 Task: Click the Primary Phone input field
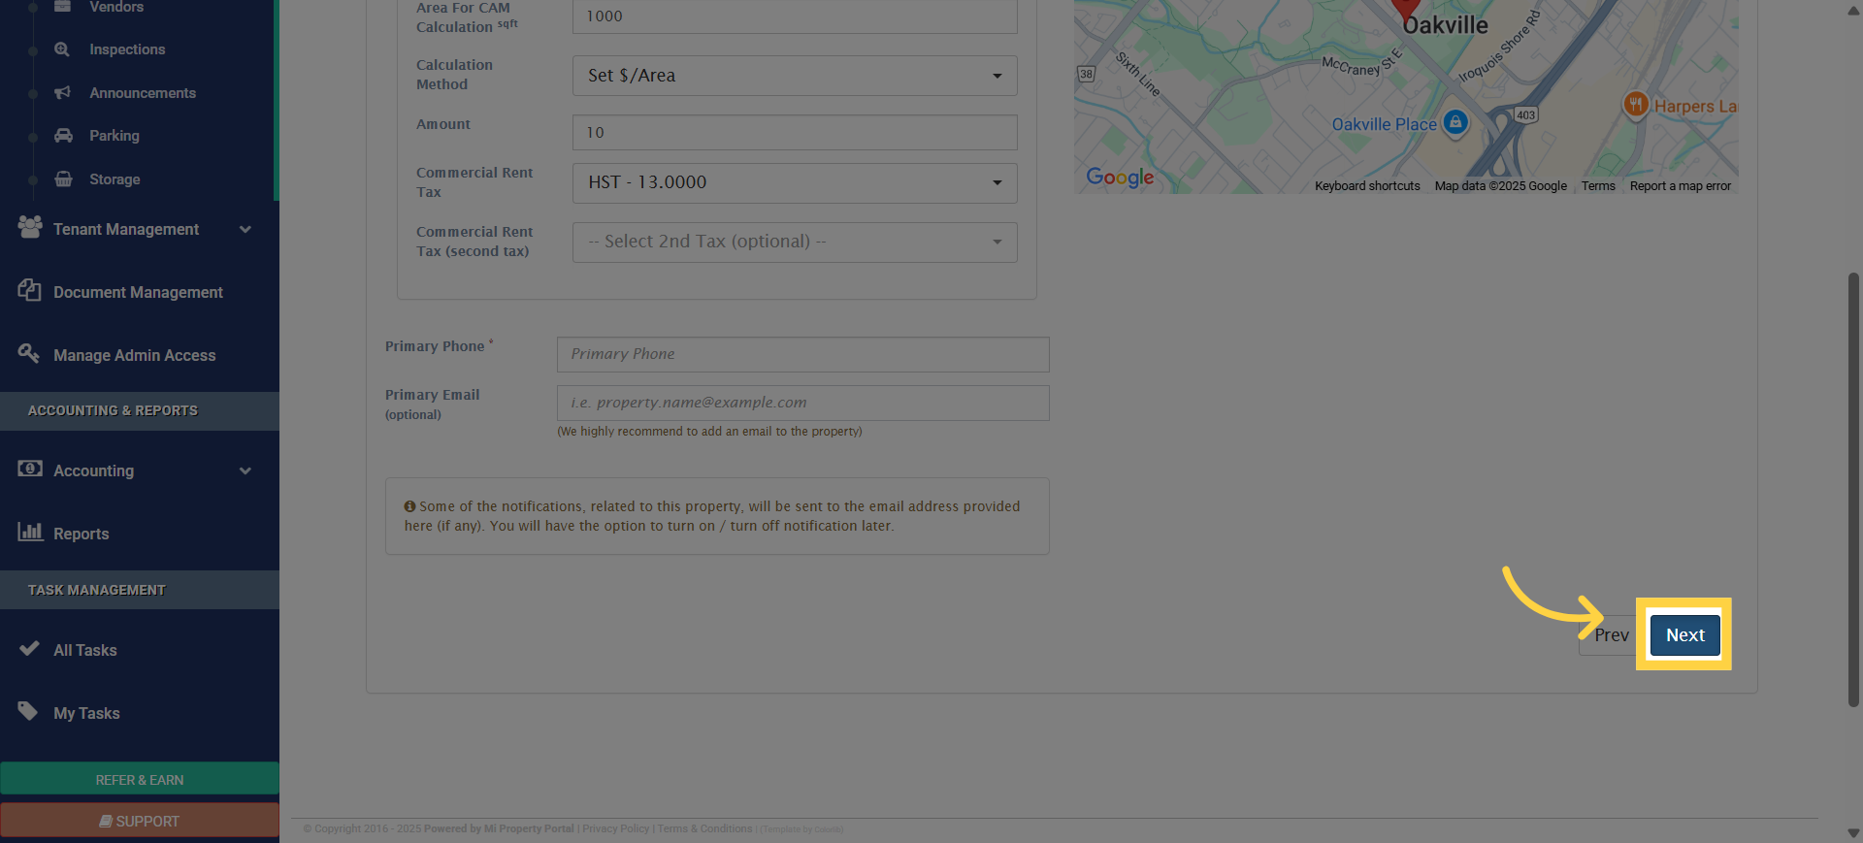click(x=802, y=354)
